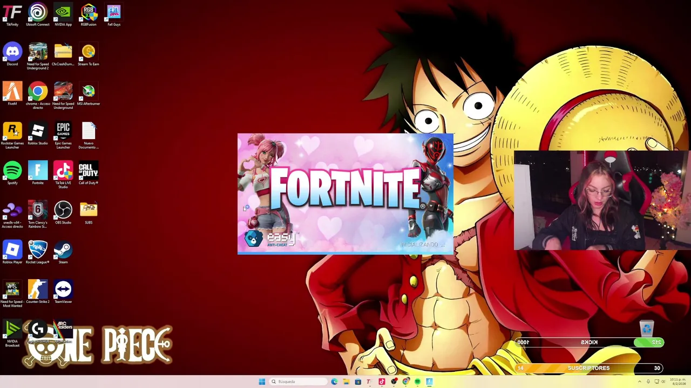Select the blue Fortnite desktop shortcut
Image resolution: width=691 pixels, height=388 pixels.
pyautogui.click(x=38, y=173)
